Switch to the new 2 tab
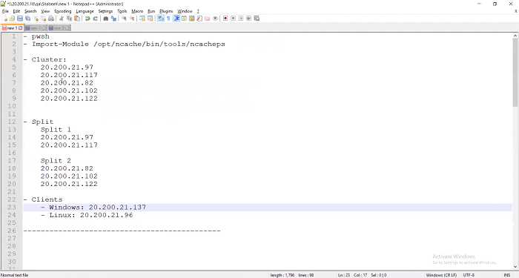The height and width of the screenshot is (278, 519). [x=59, y=28]
